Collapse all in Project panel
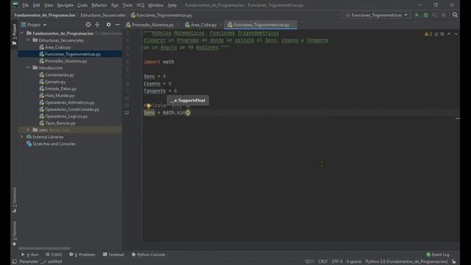Viewport: 471px width, 265px height. [97, 24]
